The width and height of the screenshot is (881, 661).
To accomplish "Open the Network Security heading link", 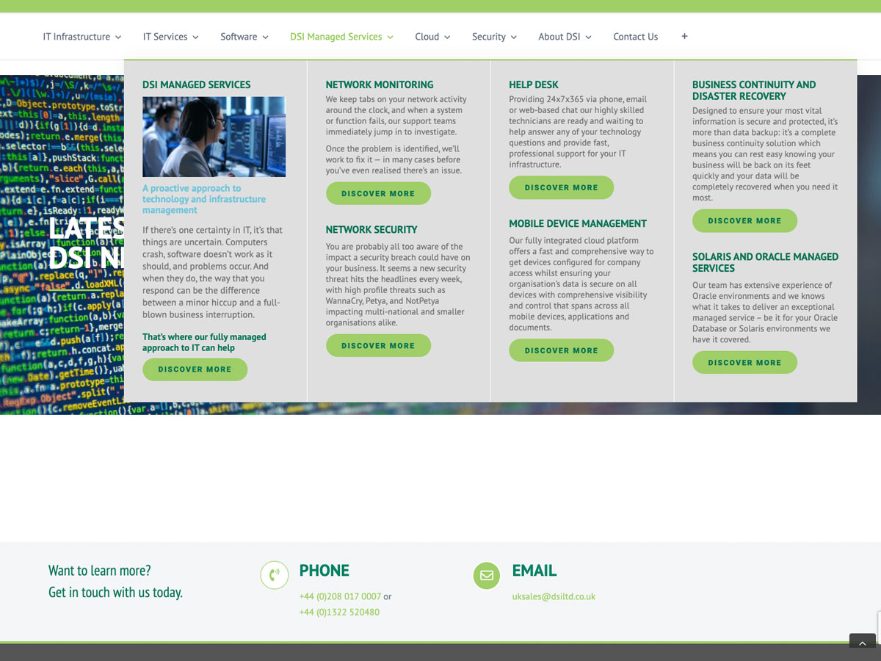I will click(371, 230).
